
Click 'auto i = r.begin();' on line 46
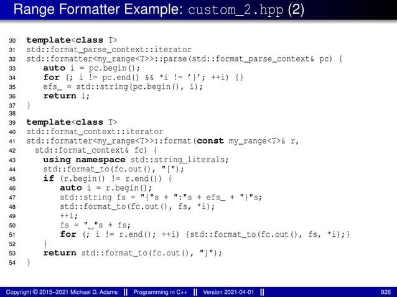tap(106, 188)
